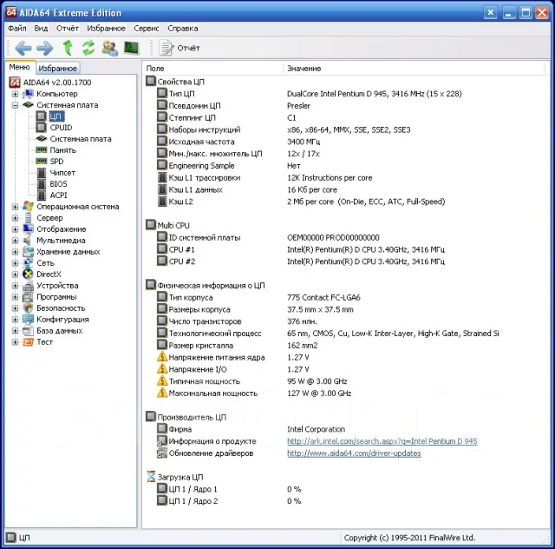Click the База данных icon
The height and width of the screenshot is (549, 555).
point(28,331)
